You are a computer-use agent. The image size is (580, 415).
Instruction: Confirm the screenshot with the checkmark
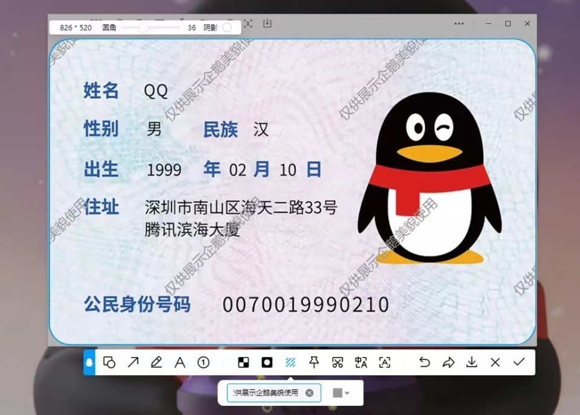click(x=518, y=363)
